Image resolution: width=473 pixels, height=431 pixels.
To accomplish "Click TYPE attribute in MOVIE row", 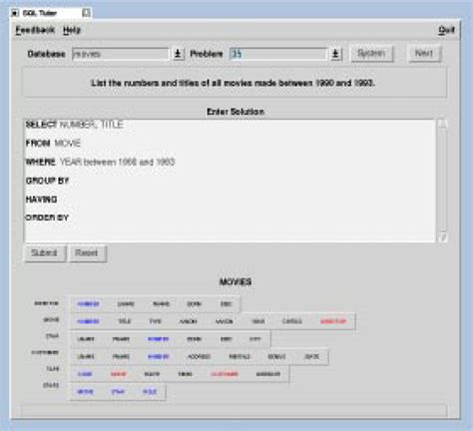I will click(x=155, y=321).
